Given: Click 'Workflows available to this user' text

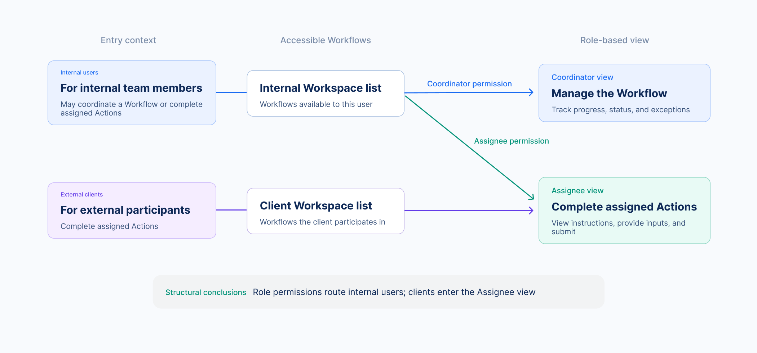Looking at the screenshot, I should 316,104.
